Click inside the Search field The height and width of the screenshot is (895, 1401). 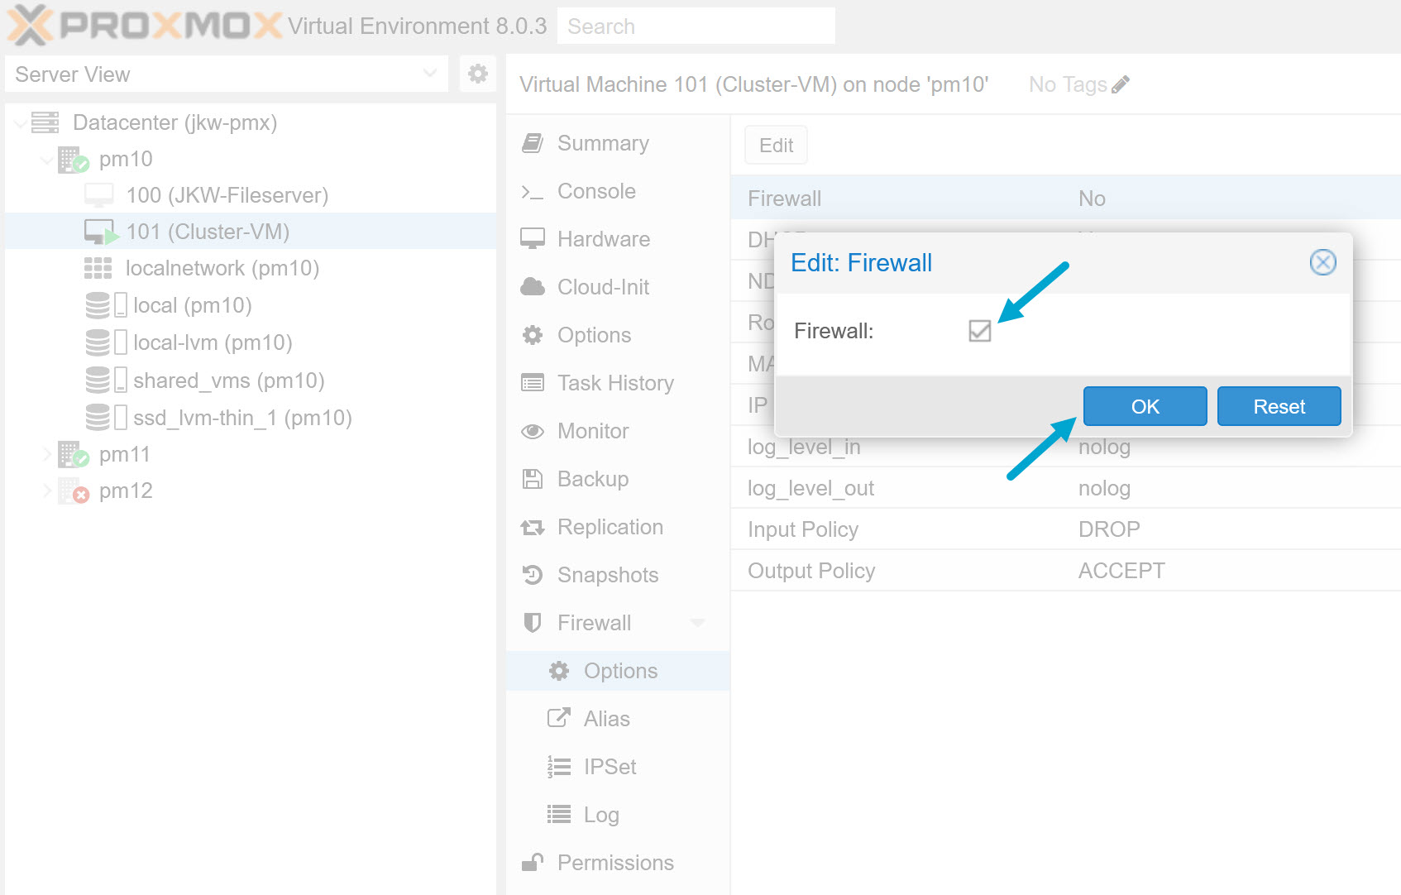[695, 26]
